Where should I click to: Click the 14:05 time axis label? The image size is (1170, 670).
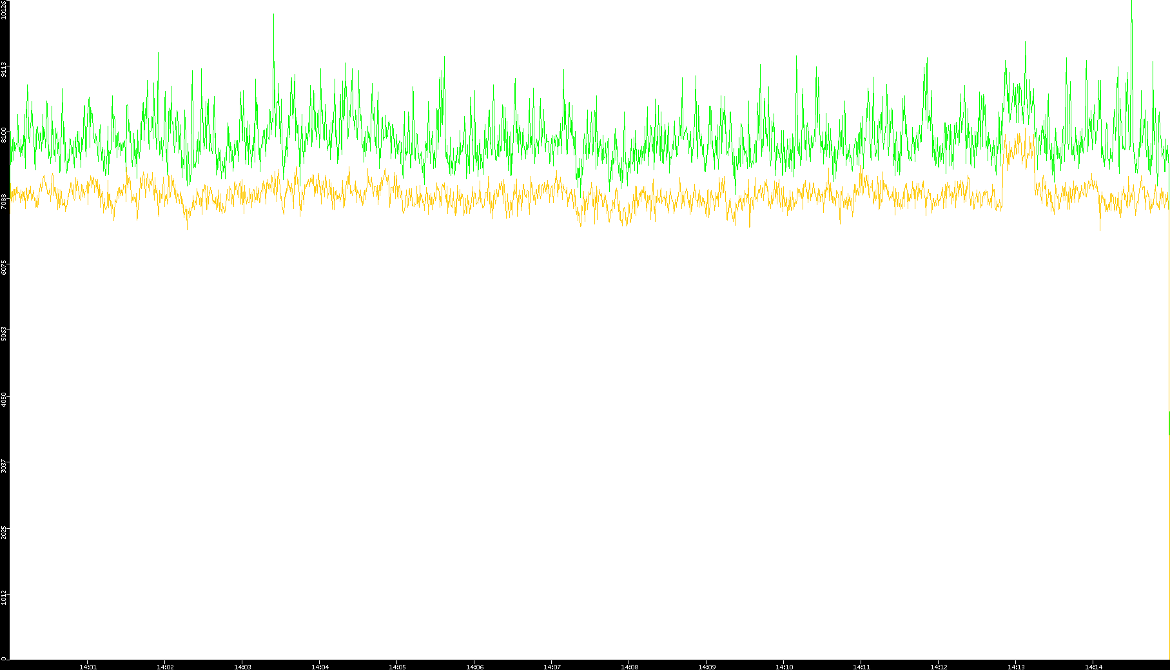click(397, 666)
